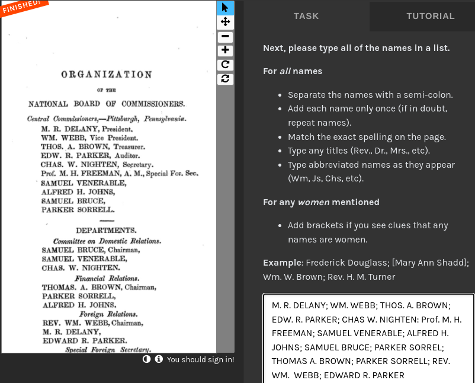Click CHAS. W. NIGHTEN, Secretary line

pyautogui.click(x=97, y=165)
